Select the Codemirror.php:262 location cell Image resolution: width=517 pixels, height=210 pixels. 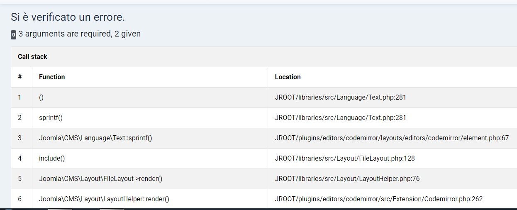pyautogui.click(x=378, y=199)
